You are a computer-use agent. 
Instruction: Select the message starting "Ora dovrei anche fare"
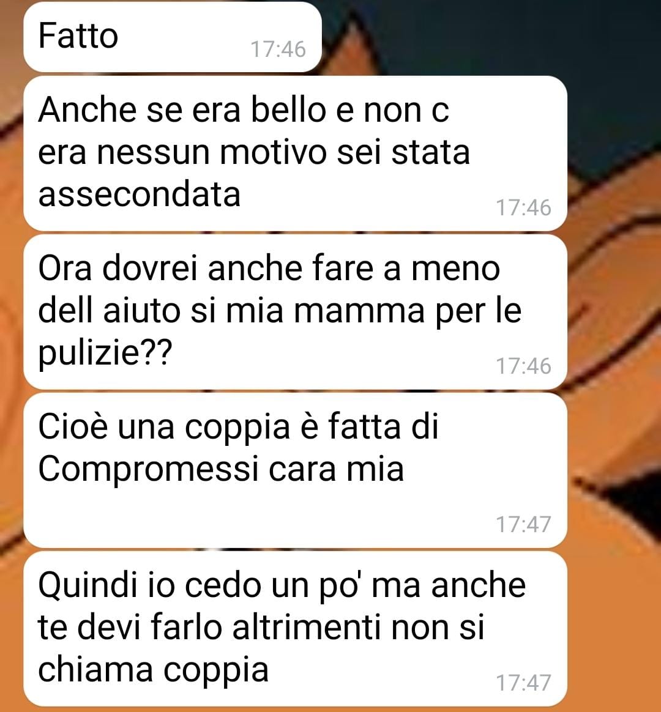click(295, 312)
